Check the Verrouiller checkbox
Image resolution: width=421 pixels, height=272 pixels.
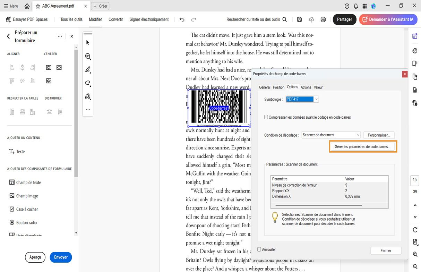(259, 249)
